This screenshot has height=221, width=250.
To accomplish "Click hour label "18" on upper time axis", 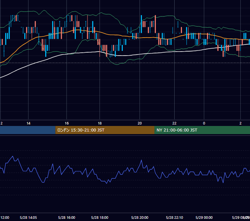I will point(100,123).
